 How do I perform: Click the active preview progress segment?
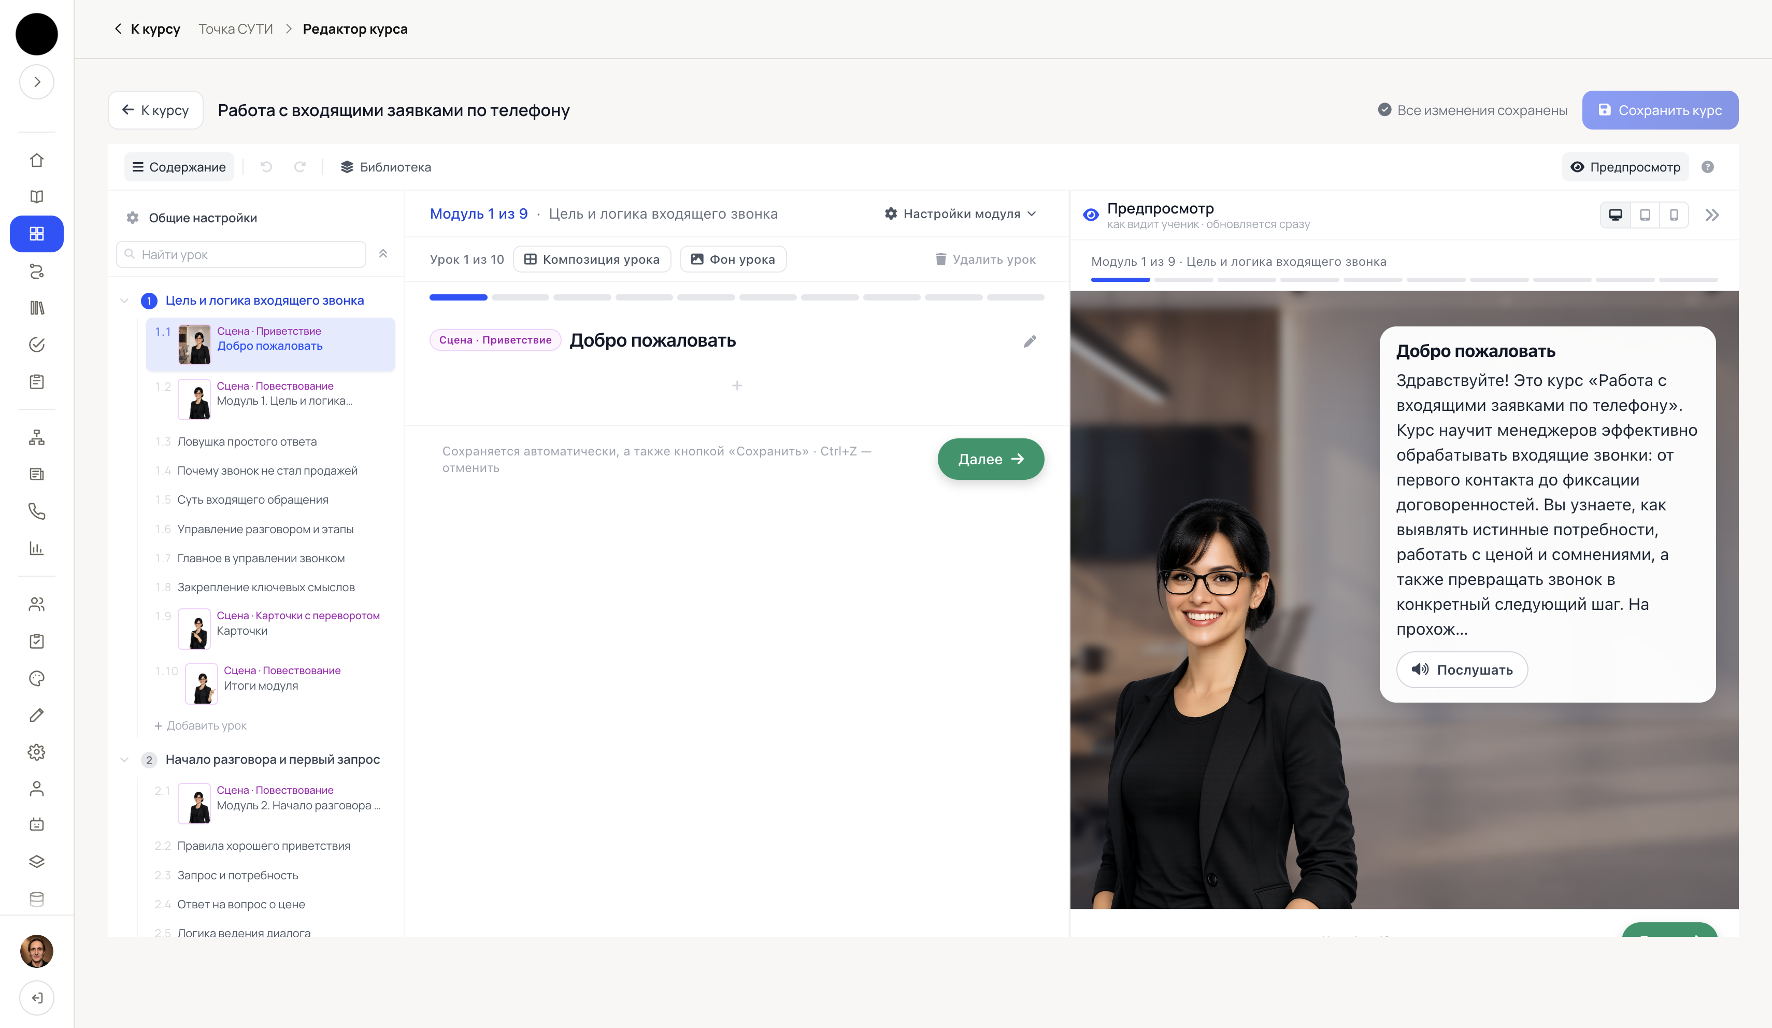click(x=1120, y=280)
